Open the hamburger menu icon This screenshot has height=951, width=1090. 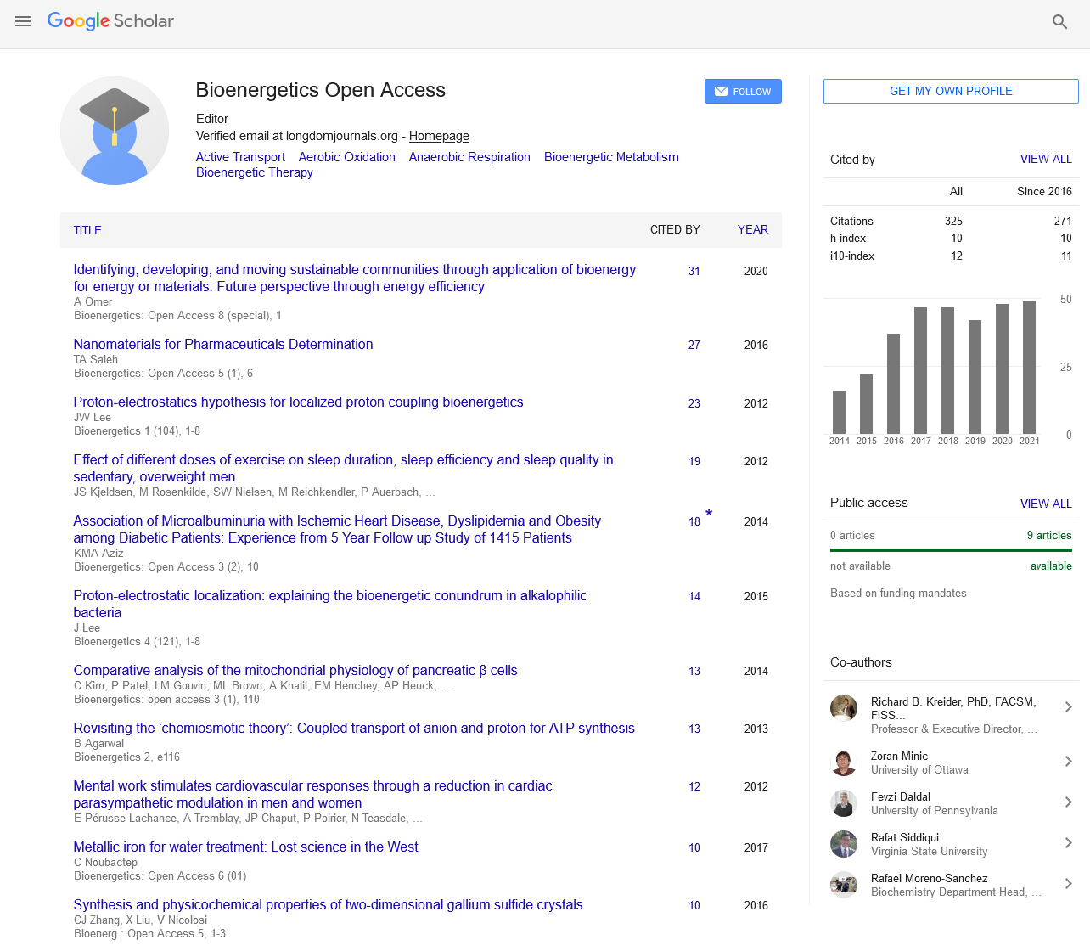click(x=24, y=21)
